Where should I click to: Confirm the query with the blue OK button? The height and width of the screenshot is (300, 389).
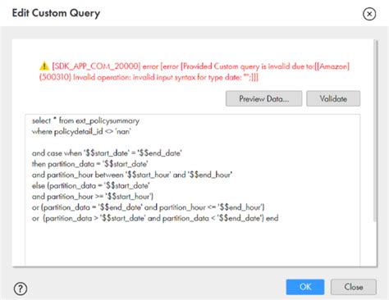click(x=305, y=287)
